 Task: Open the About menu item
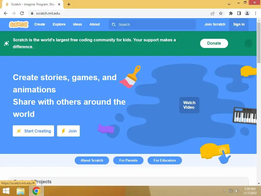(95, 24)
